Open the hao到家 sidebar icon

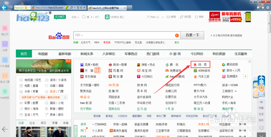5,92
